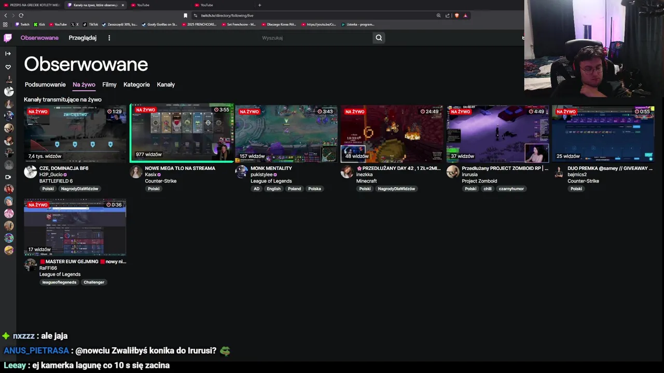This screenshot has width=664, height=373.
Task: Open the bajmics2 channel name link
Action: click(577, 175)
